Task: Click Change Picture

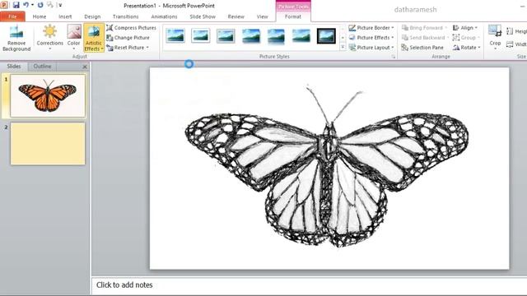Action: (128, 38)
